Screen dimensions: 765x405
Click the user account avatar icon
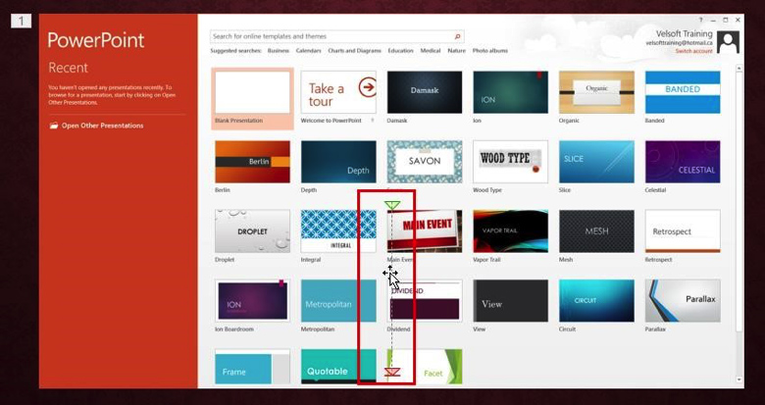[x=728, y=42]
